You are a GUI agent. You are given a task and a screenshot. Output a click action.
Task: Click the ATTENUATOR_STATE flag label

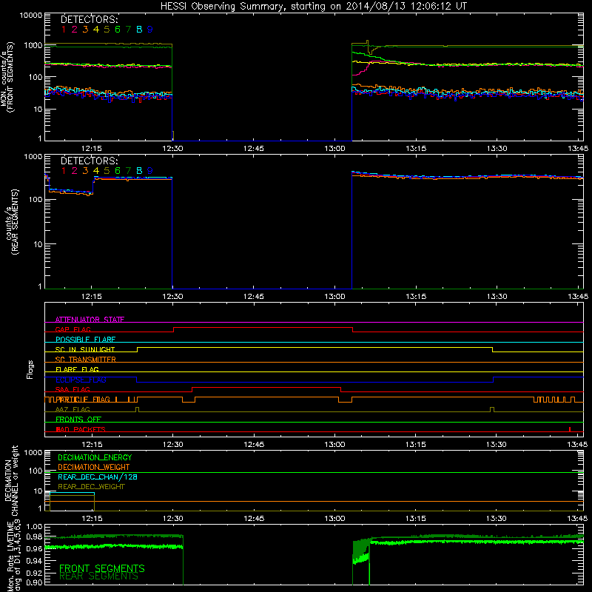(x=90, y=320)
